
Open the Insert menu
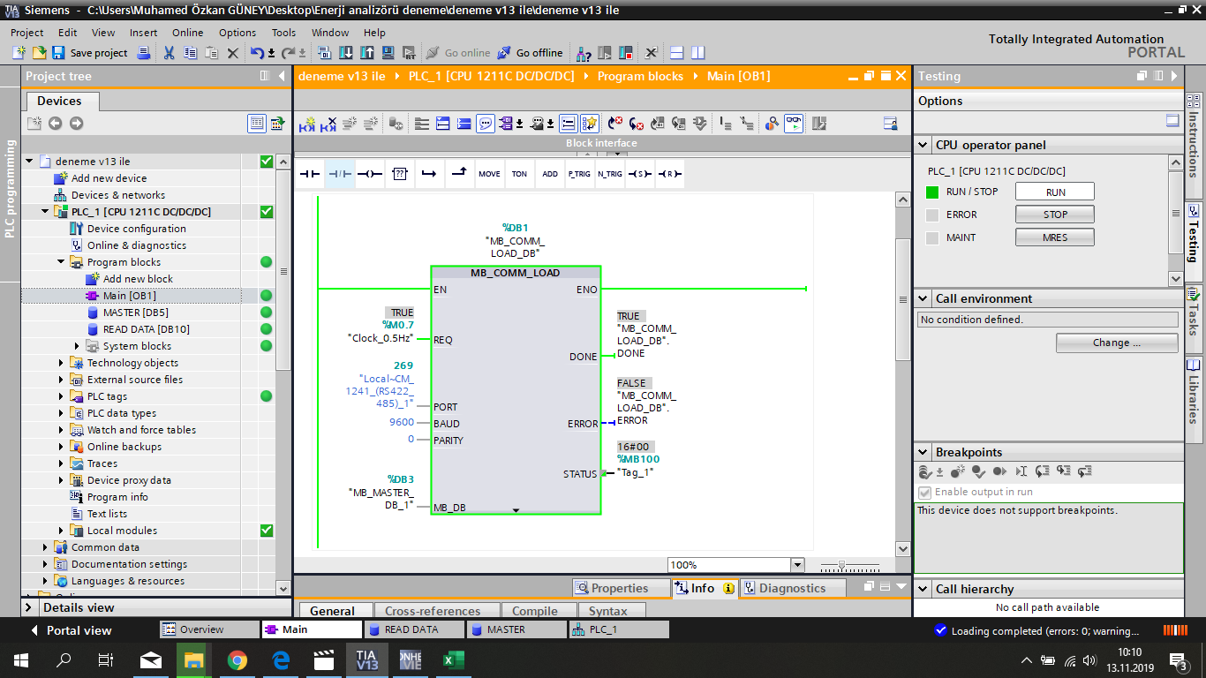(x=143, y=33)
